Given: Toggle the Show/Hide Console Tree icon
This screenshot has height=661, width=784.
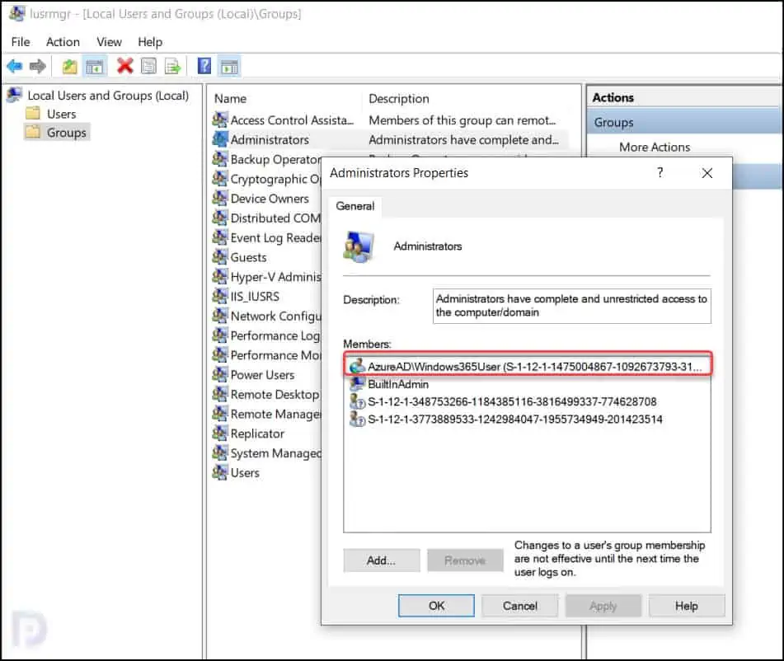Looking at the screenshot, I should click(94, 66).
